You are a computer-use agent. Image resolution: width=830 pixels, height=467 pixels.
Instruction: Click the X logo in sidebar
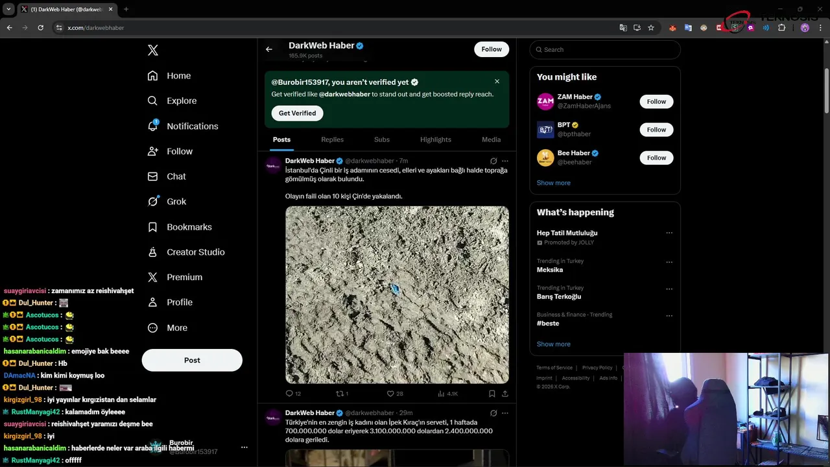pos(153,51)
